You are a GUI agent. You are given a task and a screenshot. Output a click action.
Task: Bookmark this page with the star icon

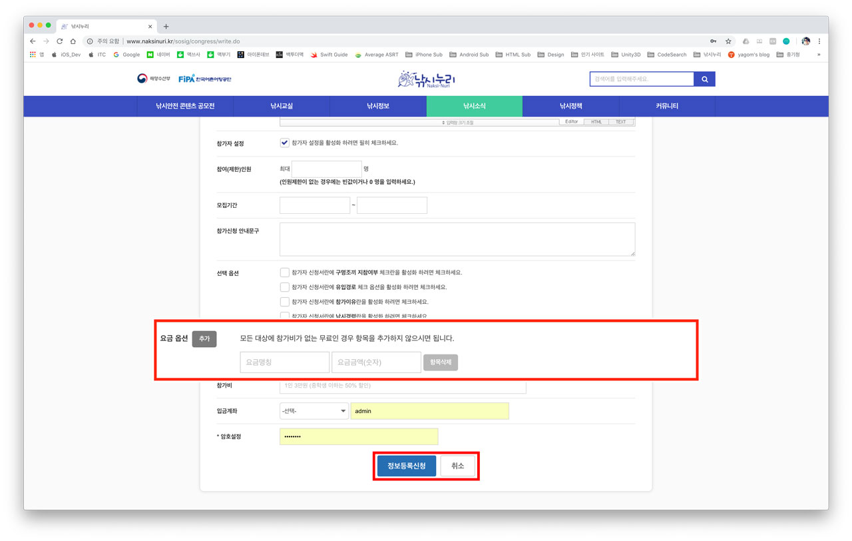[728, 41]
